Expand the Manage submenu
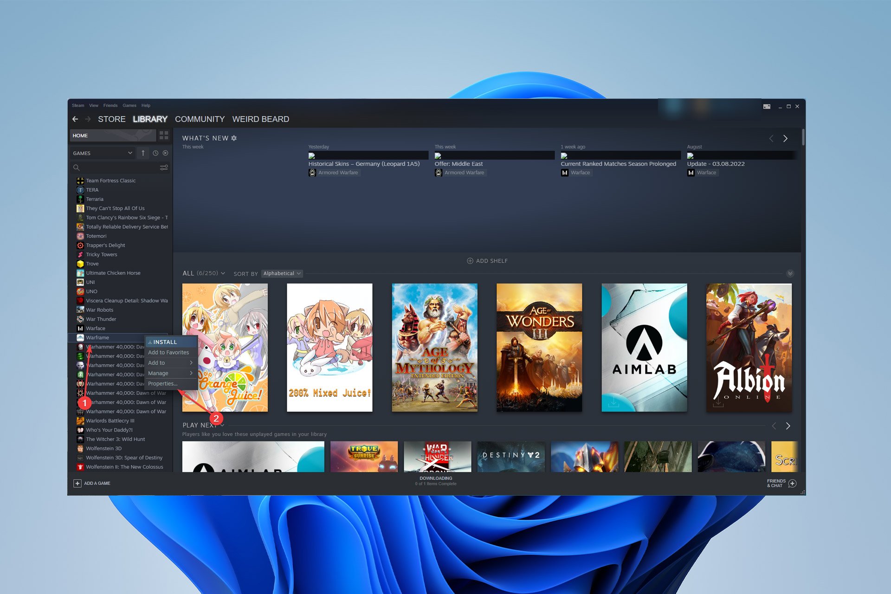Screen dimensions: 891x594 (170, 373)
